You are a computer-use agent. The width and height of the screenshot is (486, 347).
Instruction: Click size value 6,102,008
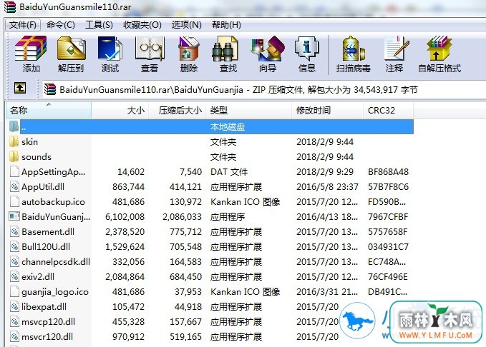[125, 217]
